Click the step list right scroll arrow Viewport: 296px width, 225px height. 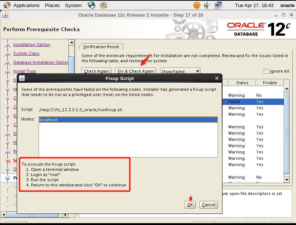(x=65, y=215)
